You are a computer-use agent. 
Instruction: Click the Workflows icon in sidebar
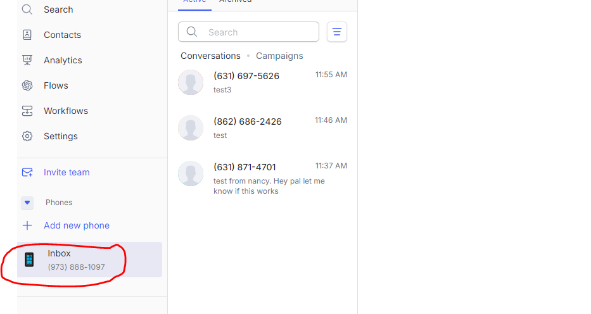(x=27, y=111)
